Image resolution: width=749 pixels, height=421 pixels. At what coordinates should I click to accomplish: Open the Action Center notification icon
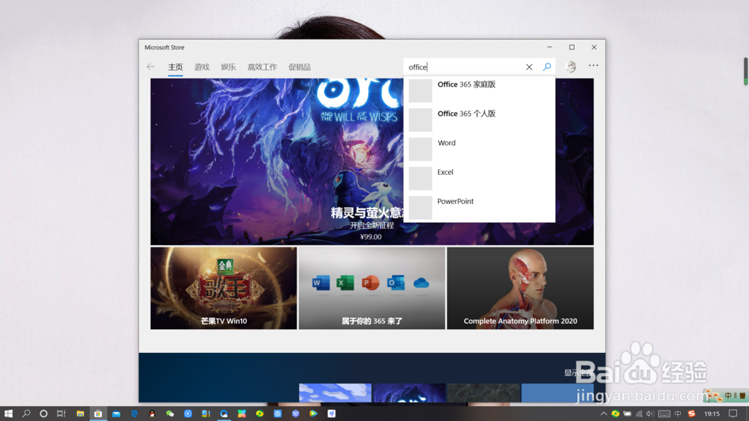733,414
